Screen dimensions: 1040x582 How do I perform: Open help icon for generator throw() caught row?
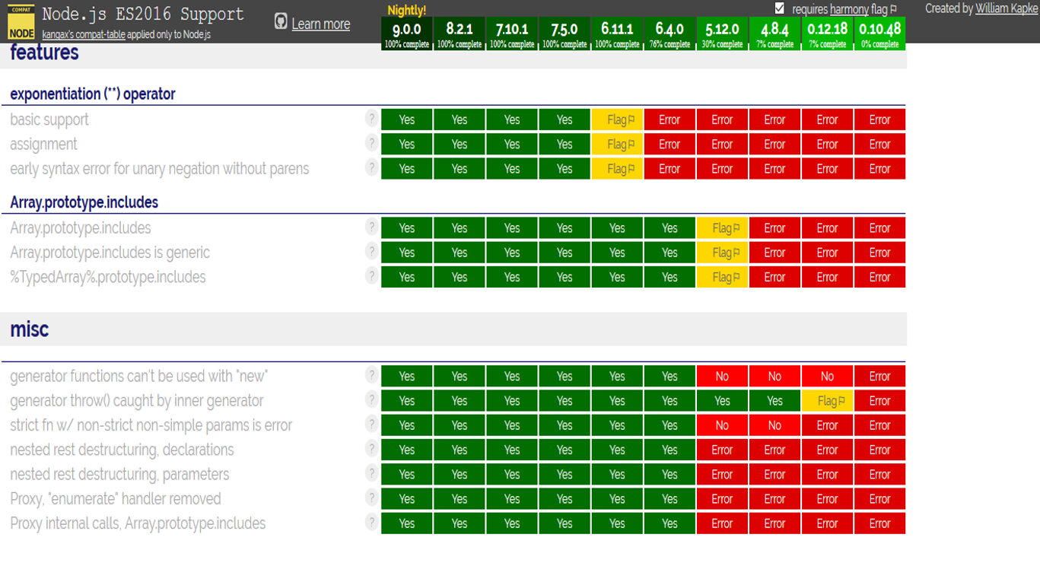click(x=371, y=399)
